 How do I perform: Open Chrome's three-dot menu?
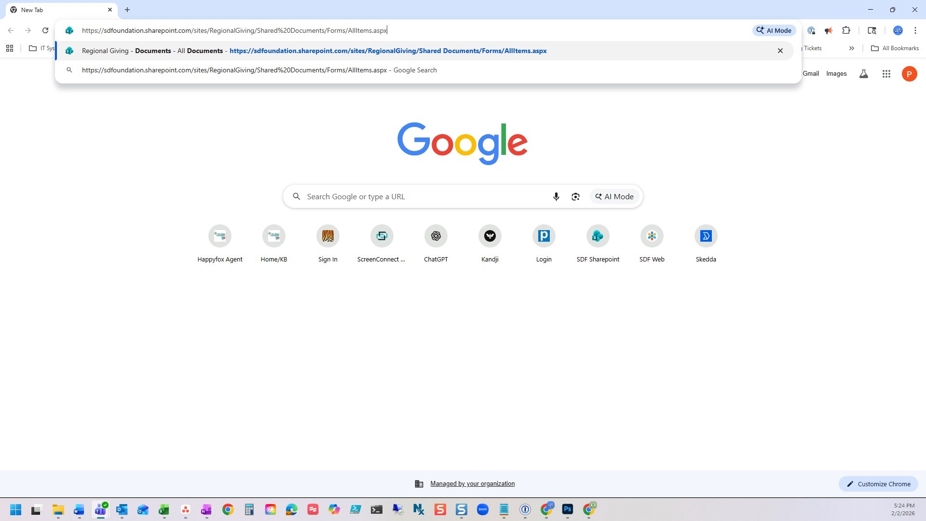tap(915, 30)
